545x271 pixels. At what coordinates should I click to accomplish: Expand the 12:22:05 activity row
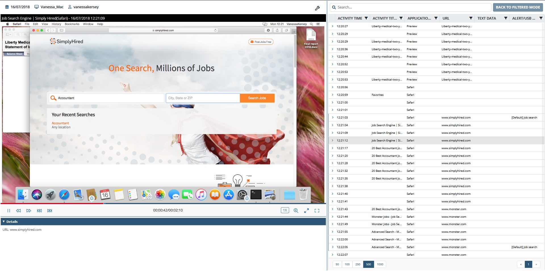click(332, 247)
